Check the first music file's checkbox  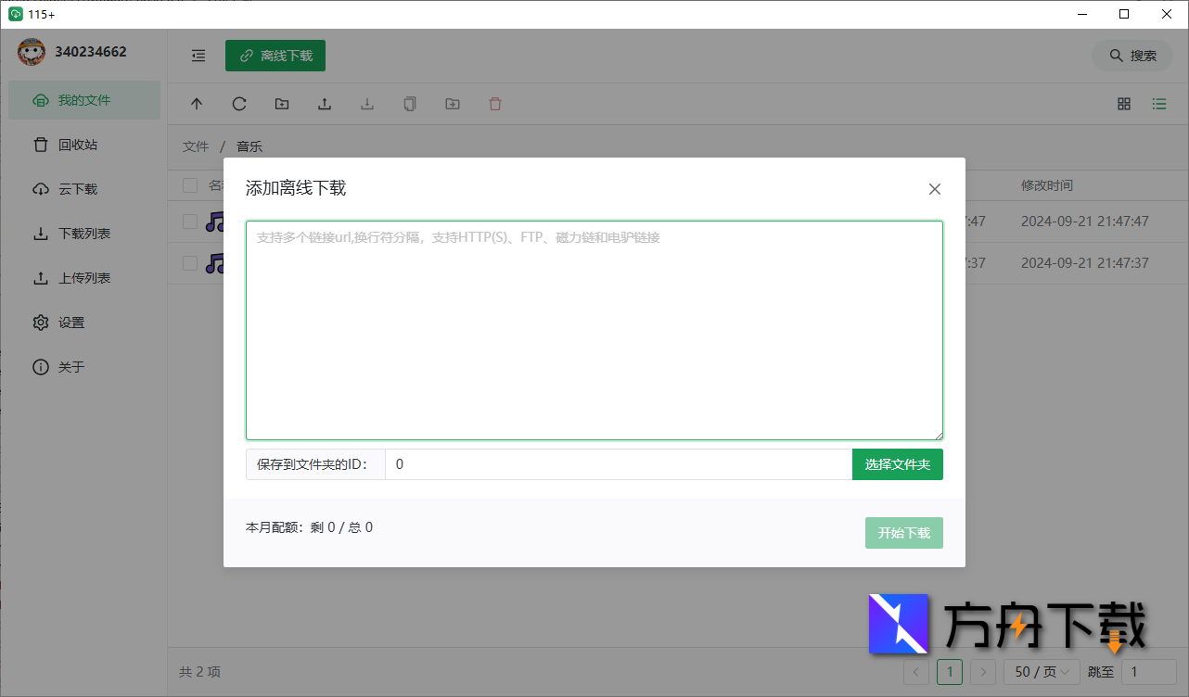(x=190, y=222)
